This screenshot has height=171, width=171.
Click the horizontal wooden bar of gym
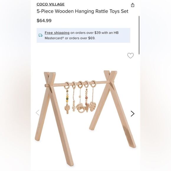(80, 84)
